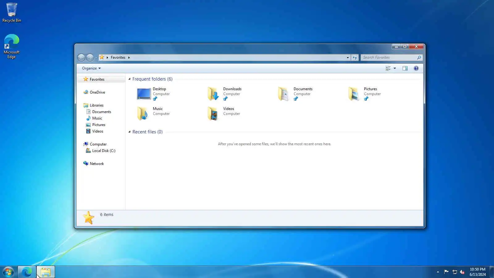This screenshot has height=278, width=494.
Task: Click the Recent files (0) header
Action: point(148,132)
